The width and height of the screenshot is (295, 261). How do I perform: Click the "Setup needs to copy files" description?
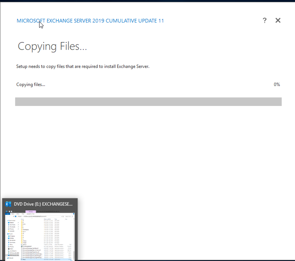[x=83, y=66]
